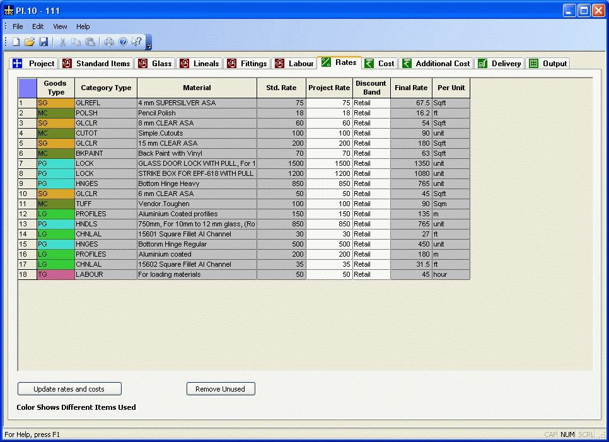Select the Discount Band cell for row 1
Screen dimensions: 609x442
point(371,103)
